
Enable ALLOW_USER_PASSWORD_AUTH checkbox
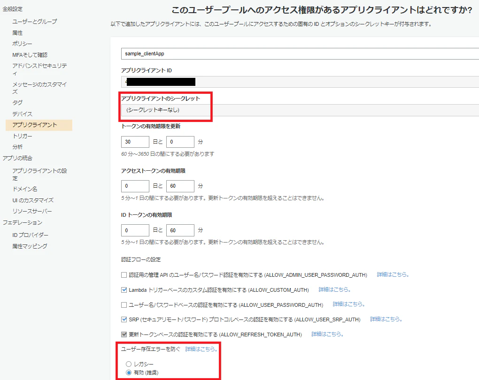124,304
